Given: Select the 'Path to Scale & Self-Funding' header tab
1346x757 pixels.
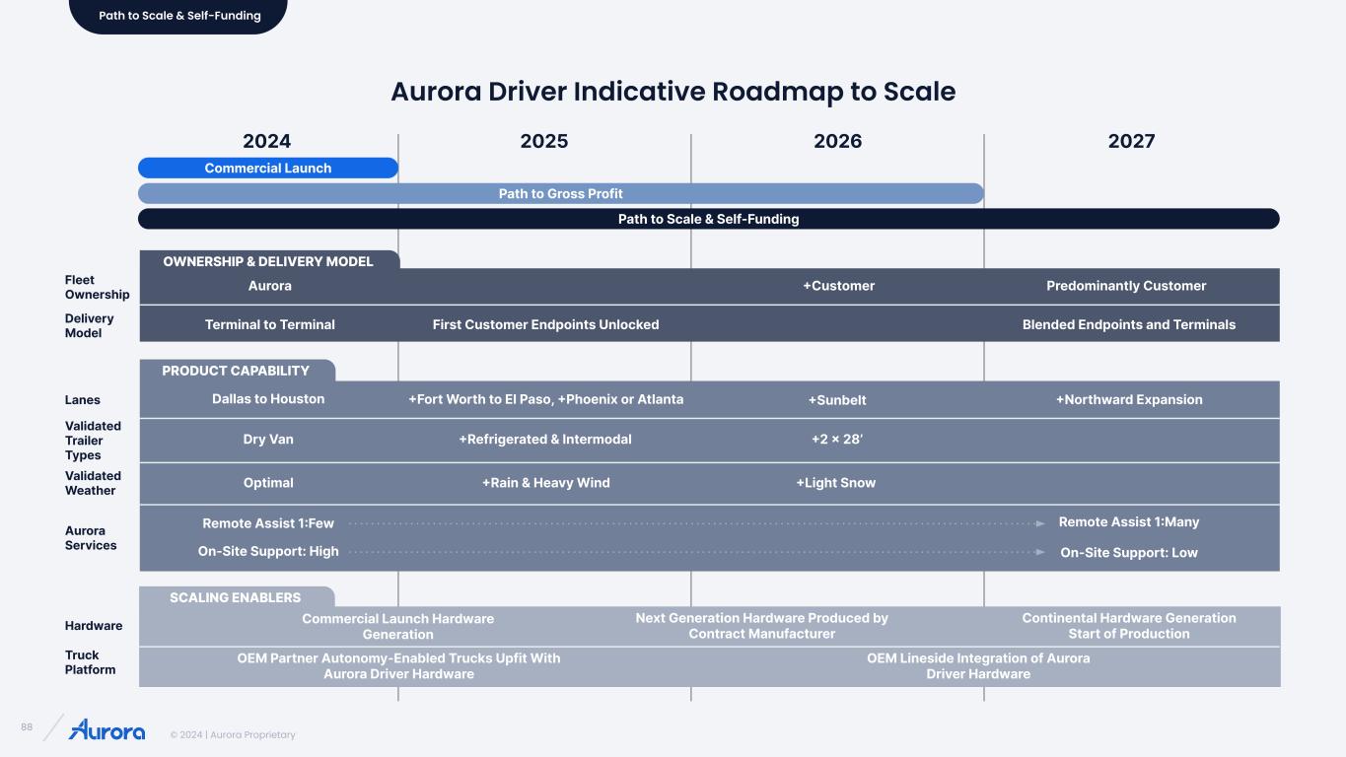Looking at the screenshot, I should [x=178, y=16].
